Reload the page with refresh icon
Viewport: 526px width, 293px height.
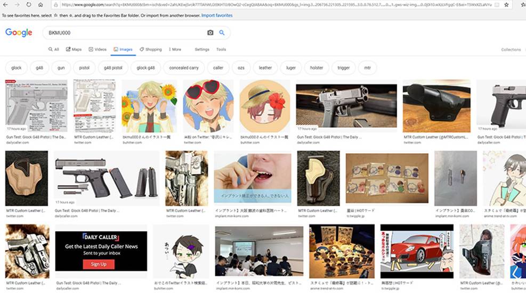coord(29,5)
